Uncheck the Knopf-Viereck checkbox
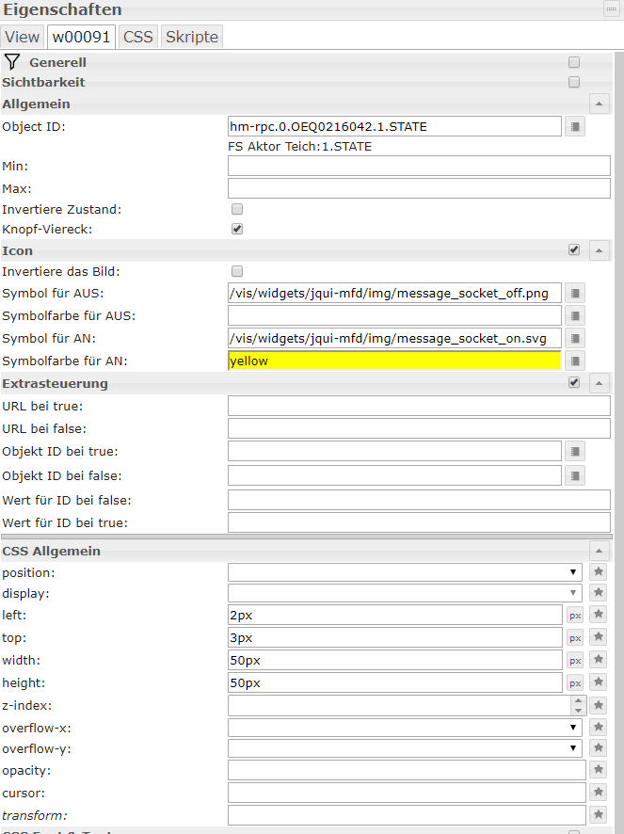Image resolution: width=624 pixels, height=834 pixels. pyautogui.click(x=237, y=229)
